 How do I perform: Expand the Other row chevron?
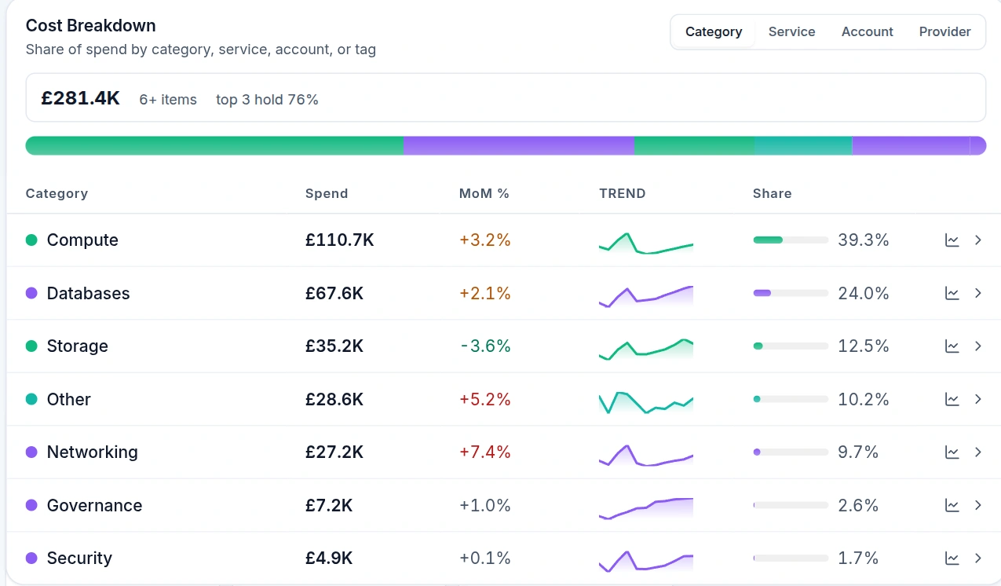pos(978,399)
